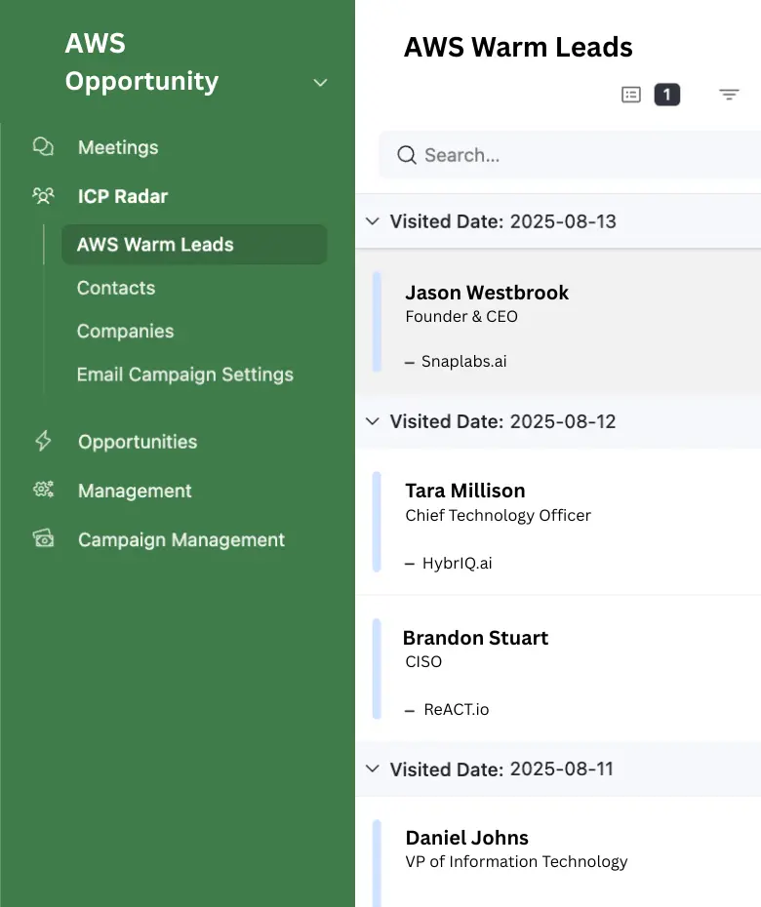Open Companies under ICP Radar
The image size is (761, 907).
pyautogui.click(x=125, y=331)
